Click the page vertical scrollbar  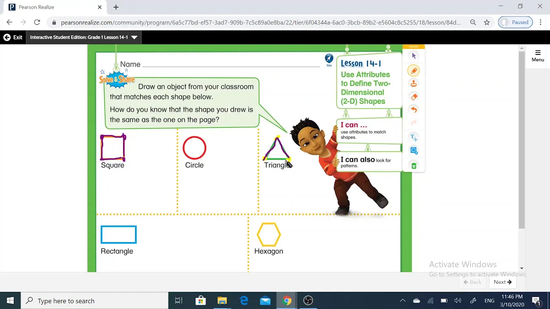click(522, 140)
